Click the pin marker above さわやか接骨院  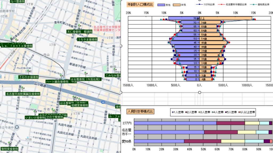[28, 72]
